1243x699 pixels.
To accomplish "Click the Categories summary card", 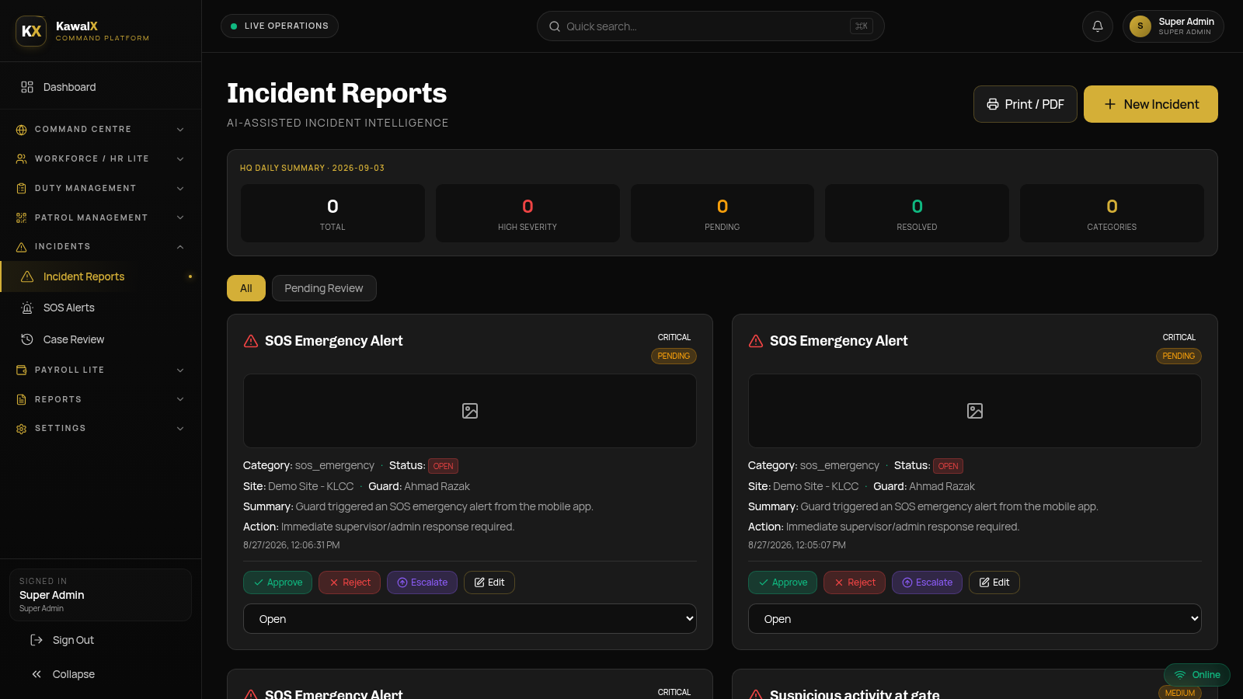I will point(1112,214).
